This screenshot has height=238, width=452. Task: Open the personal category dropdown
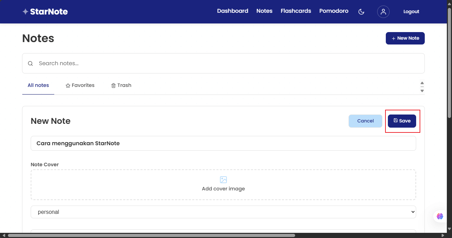[x=223, y=212]
